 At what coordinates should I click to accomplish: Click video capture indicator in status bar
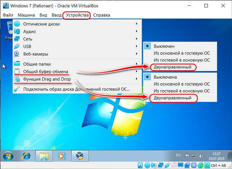[187, 165]
